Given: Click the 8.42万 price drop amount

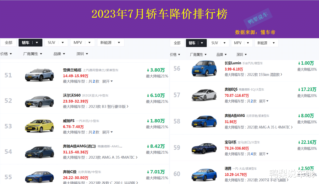Looking at the screenshot, I should click(156, 146).
